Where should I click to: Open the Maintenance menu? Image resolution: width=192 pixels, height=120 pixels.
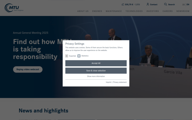coord(114,11)
